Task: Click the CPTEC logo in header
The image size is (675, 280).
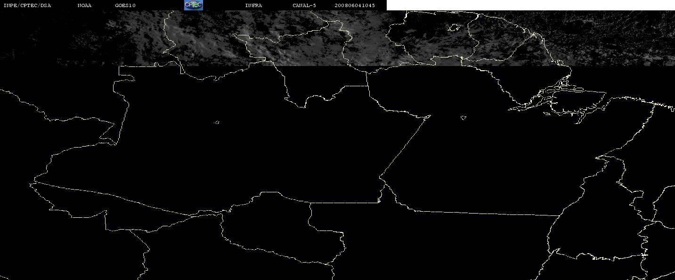Action: click(193, 5)
